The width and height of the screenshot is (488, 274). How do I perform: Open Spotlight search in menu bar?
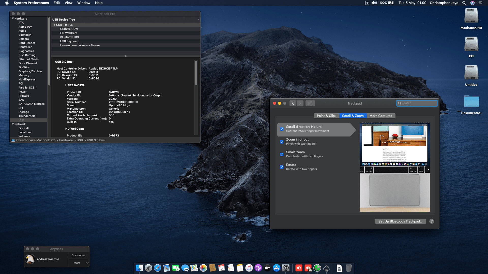coord(464,3)
